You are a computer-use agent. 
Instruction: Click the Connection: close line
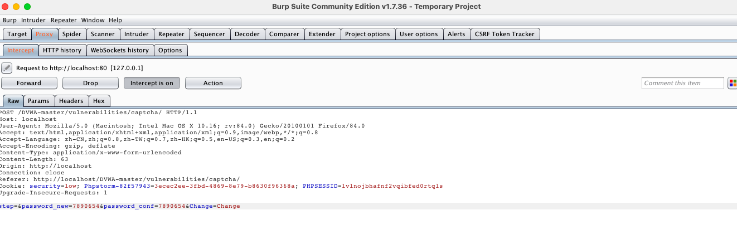pos(32,173)
